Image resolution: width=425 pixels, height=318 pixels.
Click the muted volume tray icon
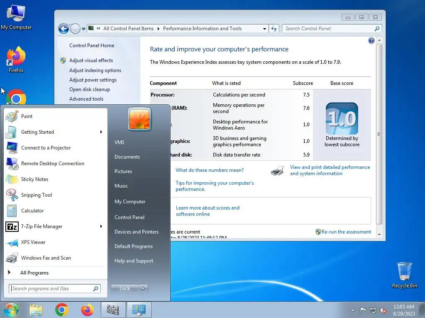click(383, 310)
